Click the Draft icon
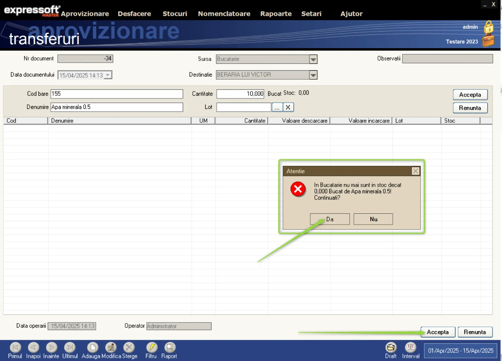The image size is (502, 361). (391, 347)
